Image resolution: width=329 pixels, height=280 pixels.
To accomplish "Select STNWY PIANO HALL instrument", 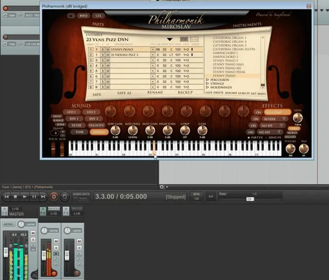I will [x=228, y=64].
